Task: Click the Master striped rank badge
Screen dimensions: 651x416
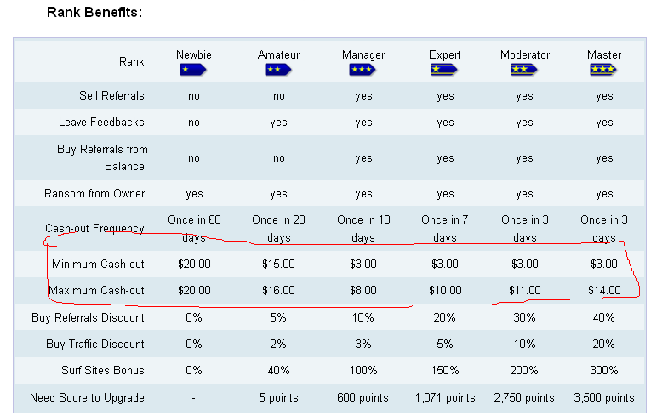Action: (x=603, y=69)
